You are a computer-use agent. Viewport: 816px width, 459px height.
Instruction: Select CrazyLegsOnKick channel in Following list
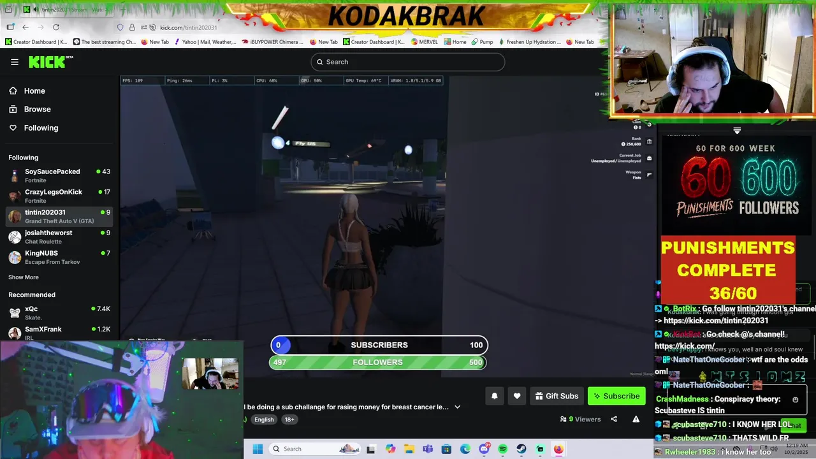point(59,196)
